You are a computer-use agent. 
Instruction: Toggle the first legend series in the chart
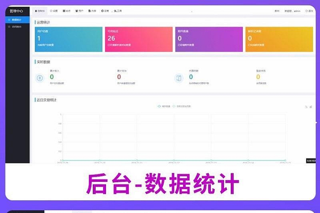click(x=164, y=106)
